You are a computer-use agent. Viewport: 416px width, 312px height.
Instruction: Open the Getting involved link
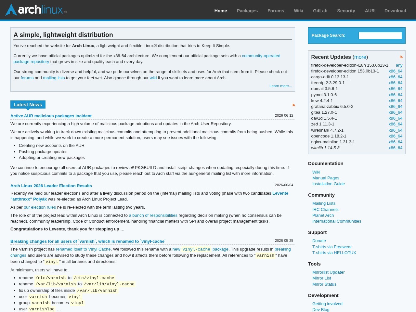click(x=327, y=304)
